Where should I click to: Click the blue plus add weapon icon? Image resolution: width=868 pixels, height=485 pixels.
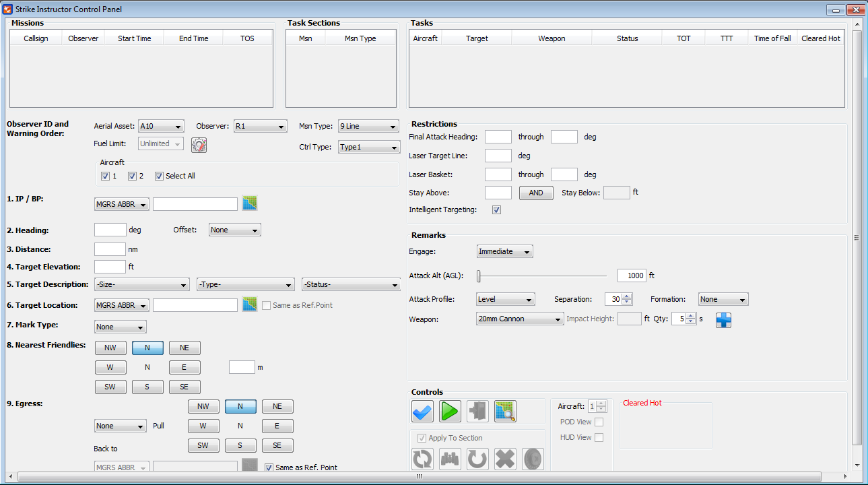(x=723, y=319)
